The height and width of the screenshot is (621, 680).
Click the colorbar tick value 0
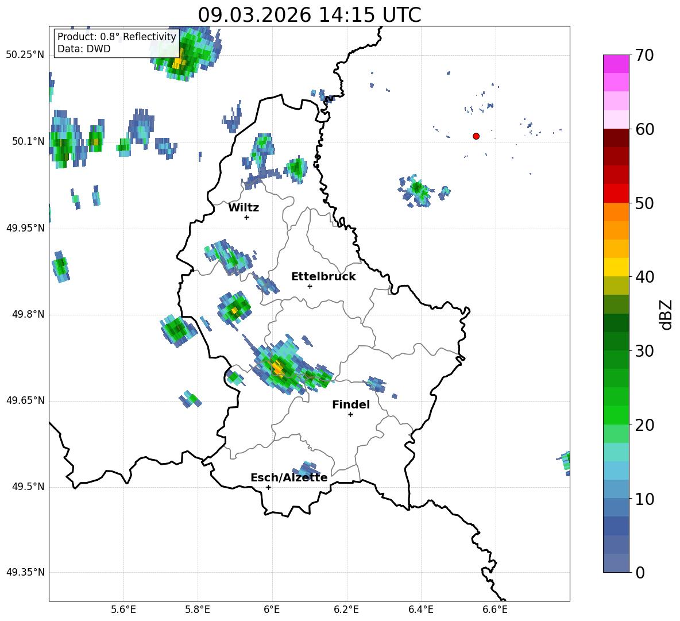click(640, 573)
